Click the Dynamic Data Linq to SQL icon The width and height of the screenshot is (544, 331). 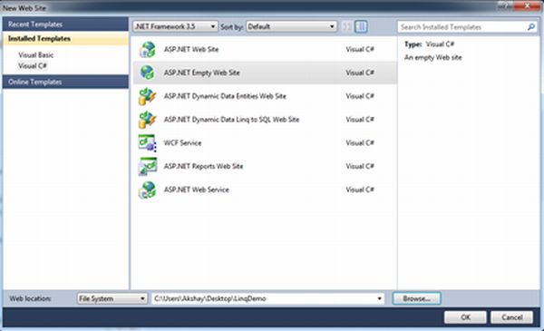coord(147,120)
